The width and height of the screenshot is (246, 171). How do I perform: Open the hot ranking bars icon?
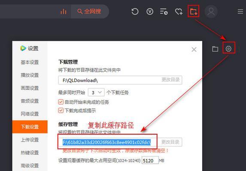(x=64, y=12)
